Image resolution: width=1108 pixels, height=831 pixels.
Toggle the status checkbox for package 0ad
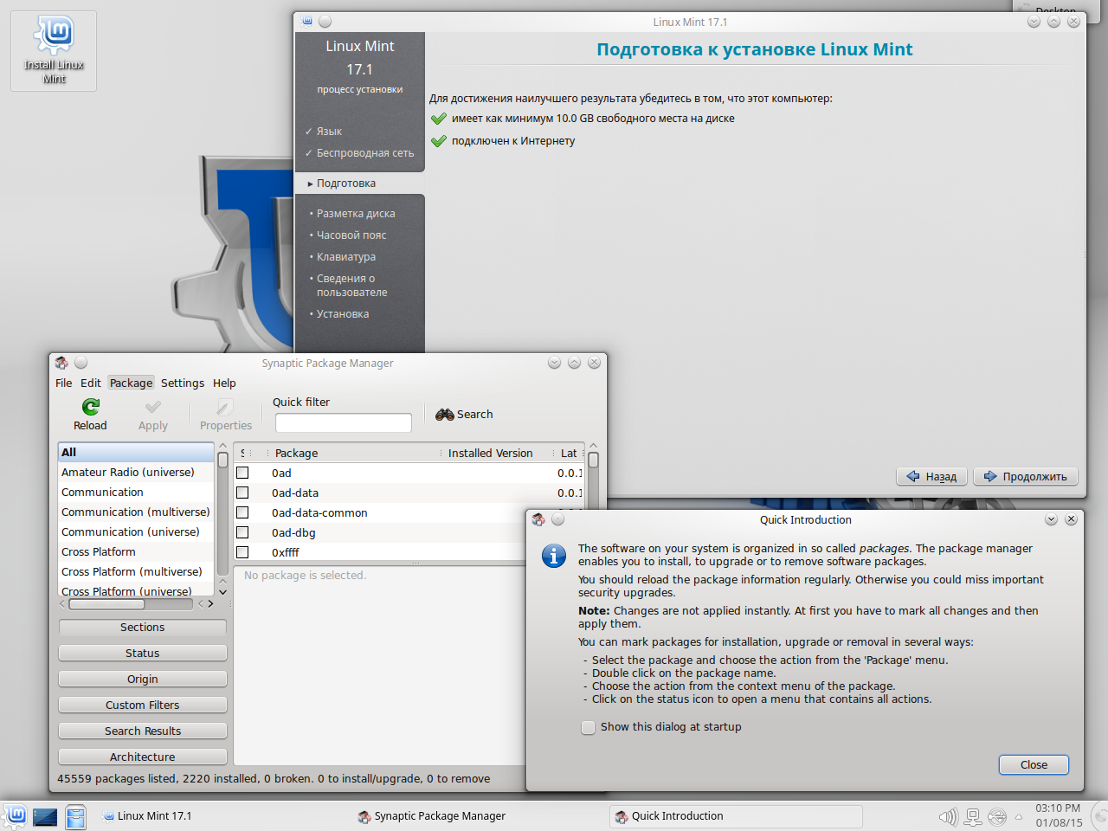pos(242,473)
